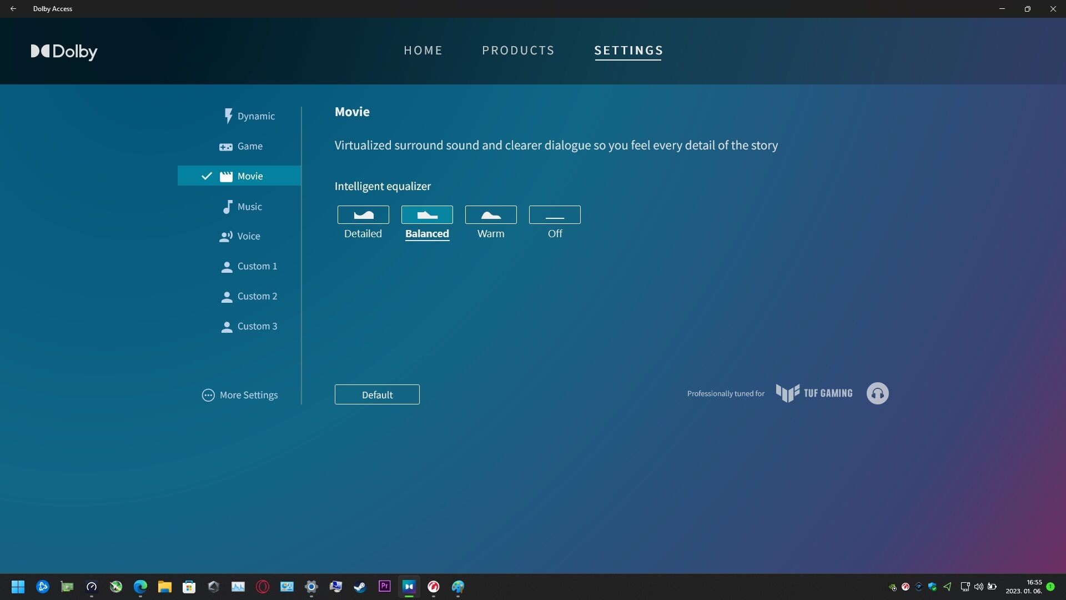Click the red Wargaming tray icon

[x=906, y=587]
